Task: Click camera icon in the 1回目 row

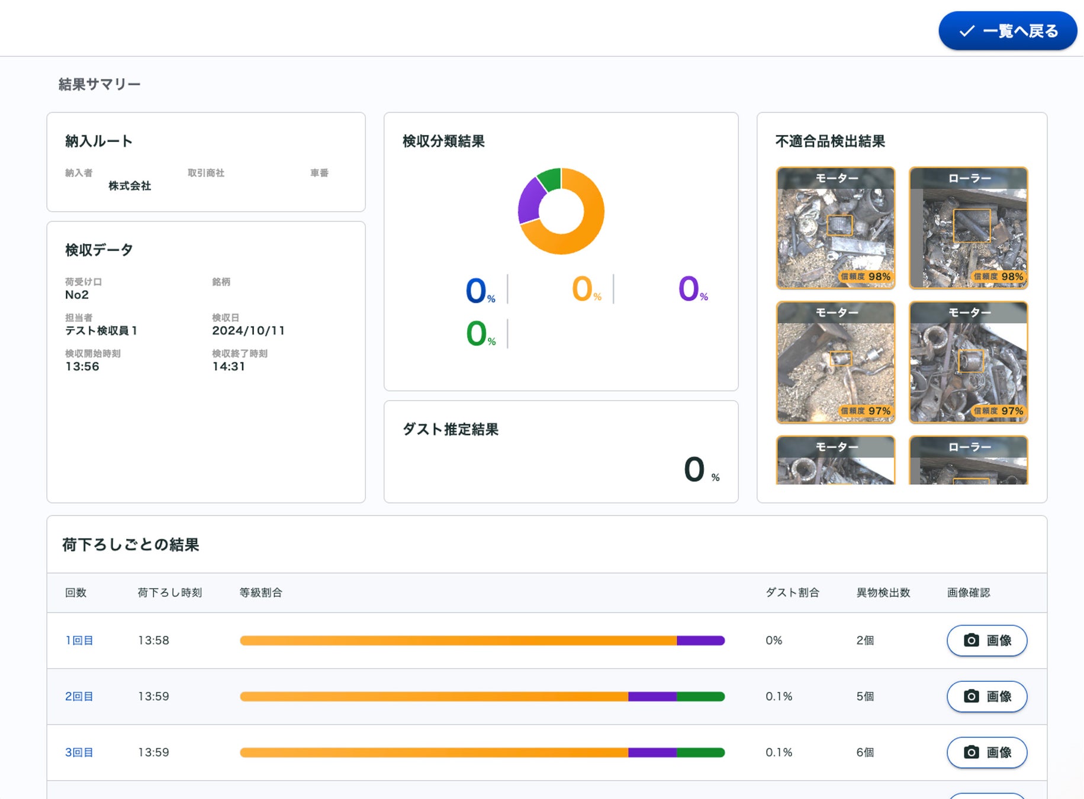Action: [971, 640]
